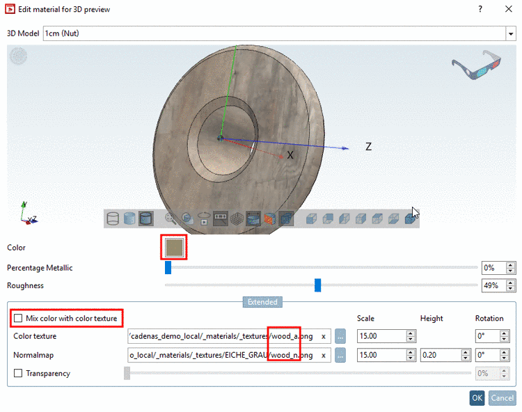
Task: Click the Roughness 49% field
Action: coord(494,285)
